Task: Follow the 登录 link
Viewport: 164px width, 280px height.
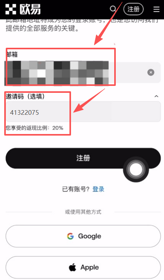Action: (98, 189)
